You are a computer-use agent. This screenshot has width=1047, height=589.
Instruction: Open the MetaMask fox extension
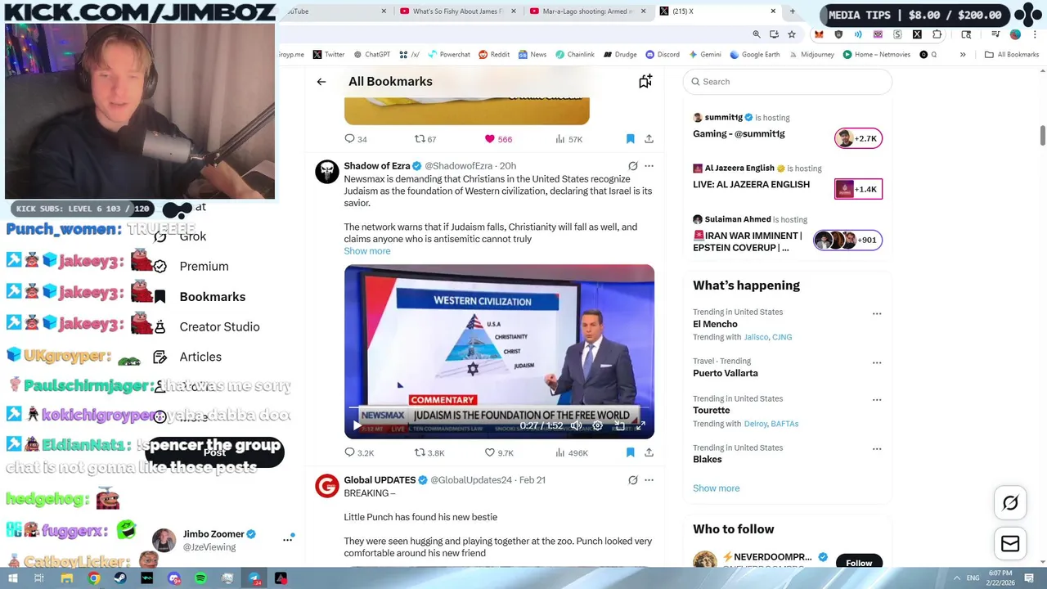click(x=819, y=34)
